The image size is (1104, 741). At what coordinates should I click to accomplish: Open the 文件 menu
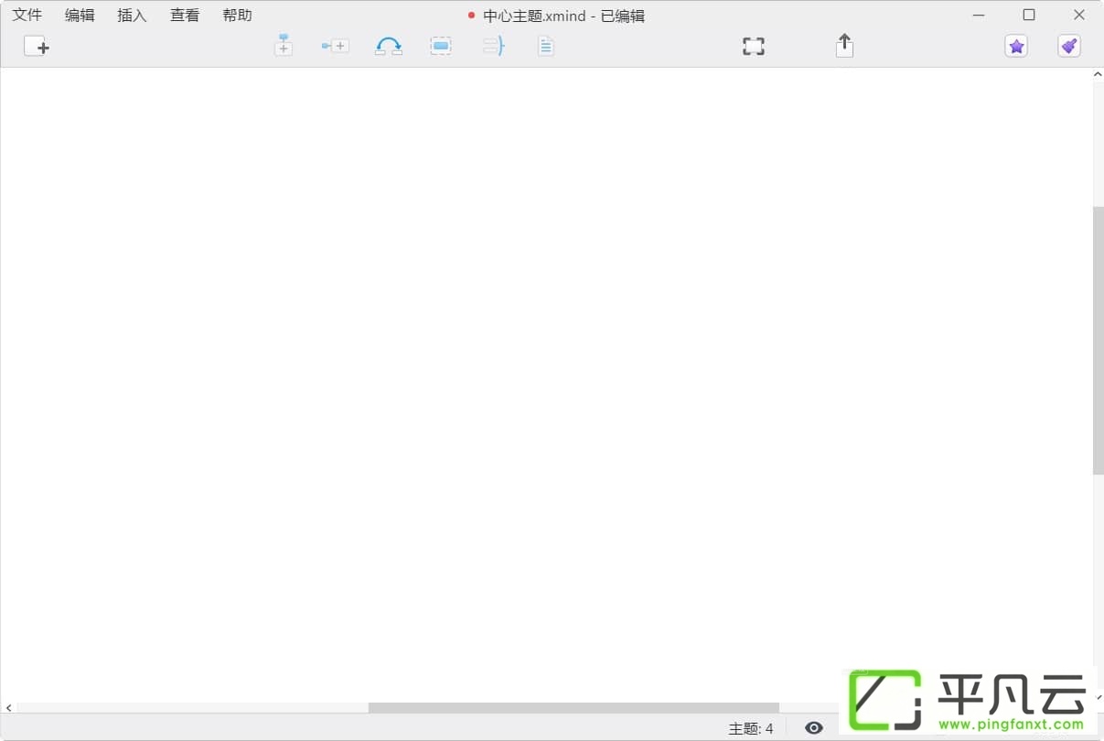click(27, 16)
